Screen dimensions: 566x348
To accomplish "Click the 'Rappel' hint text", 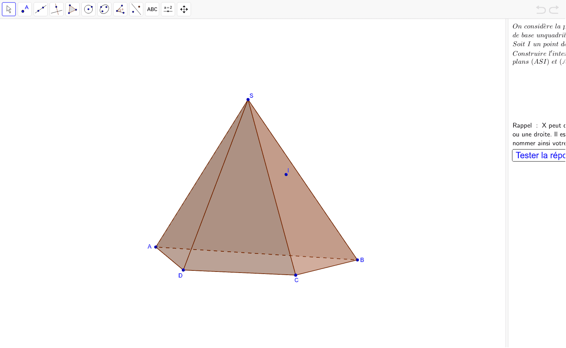I will click(x=522, y=126).
